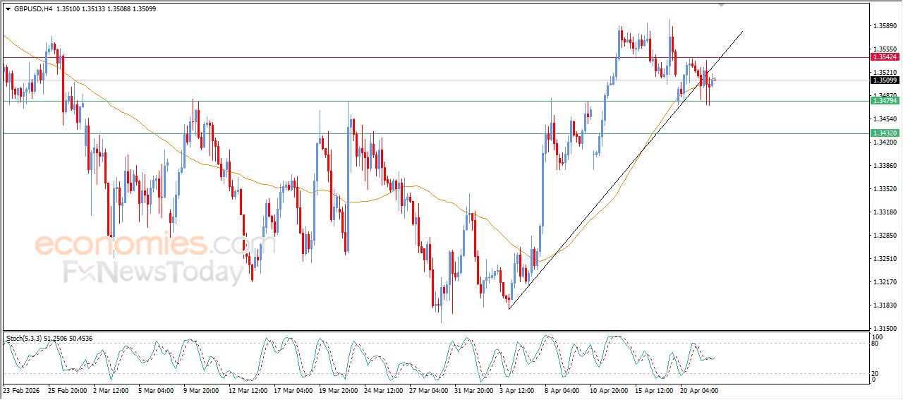Click the 20 Apr 04:00 time label

698,390
